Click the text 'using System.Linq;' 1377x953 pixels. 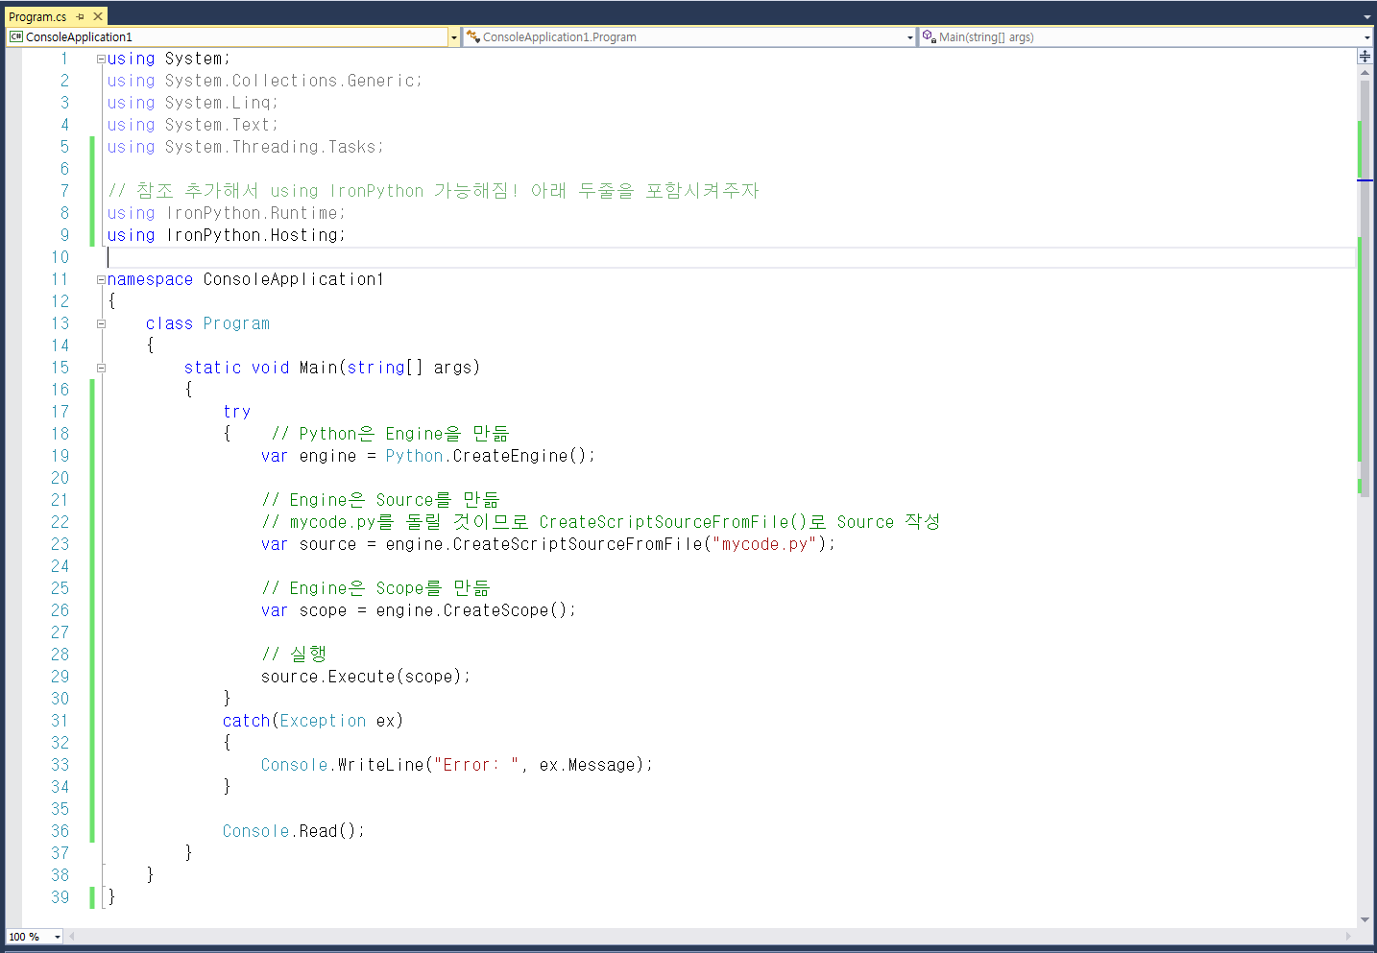click(193, 103)
